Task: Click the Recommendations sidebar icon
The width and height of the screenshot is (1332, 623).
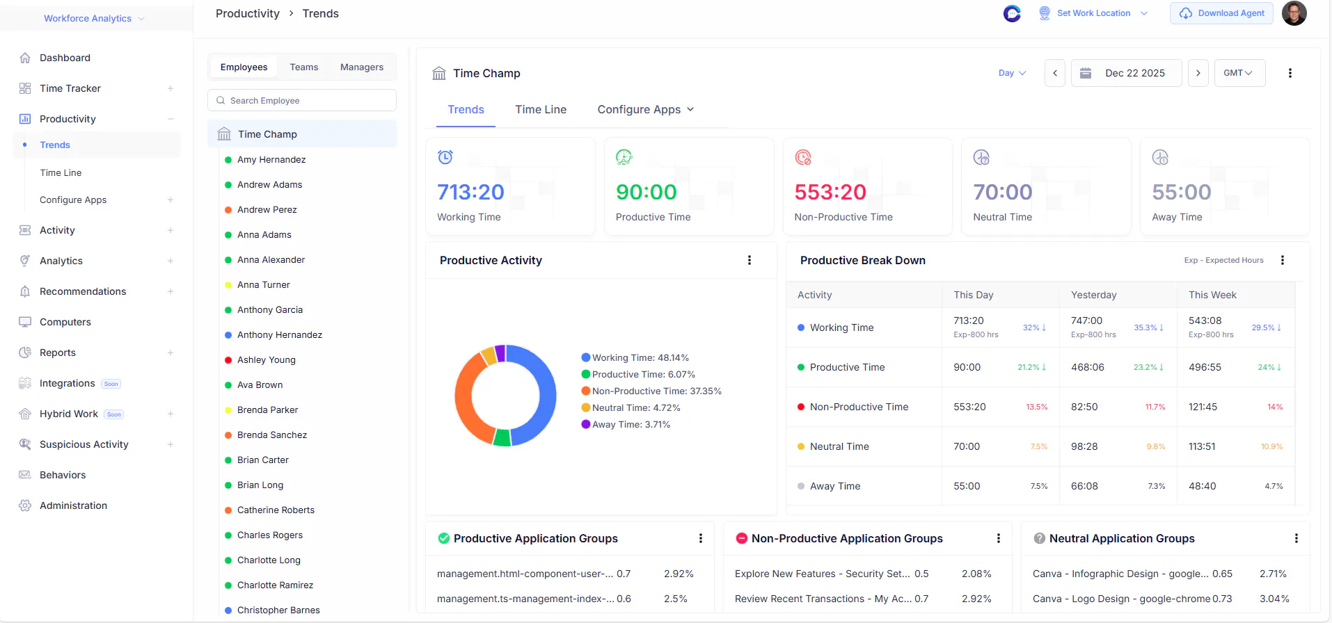Action: coord(25,291)
